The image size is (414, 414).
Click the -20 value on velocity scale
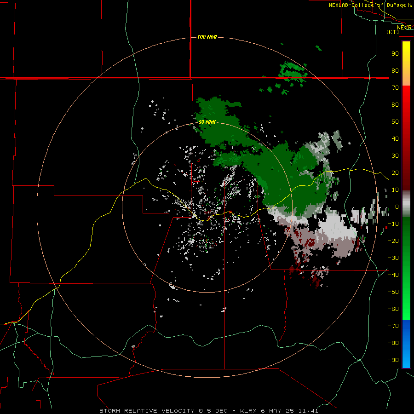coord(393,241)
